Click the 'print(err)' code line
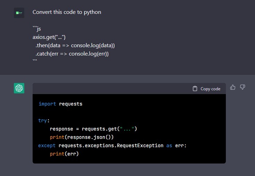The image size is (255, 176). [x=64, y=154]
